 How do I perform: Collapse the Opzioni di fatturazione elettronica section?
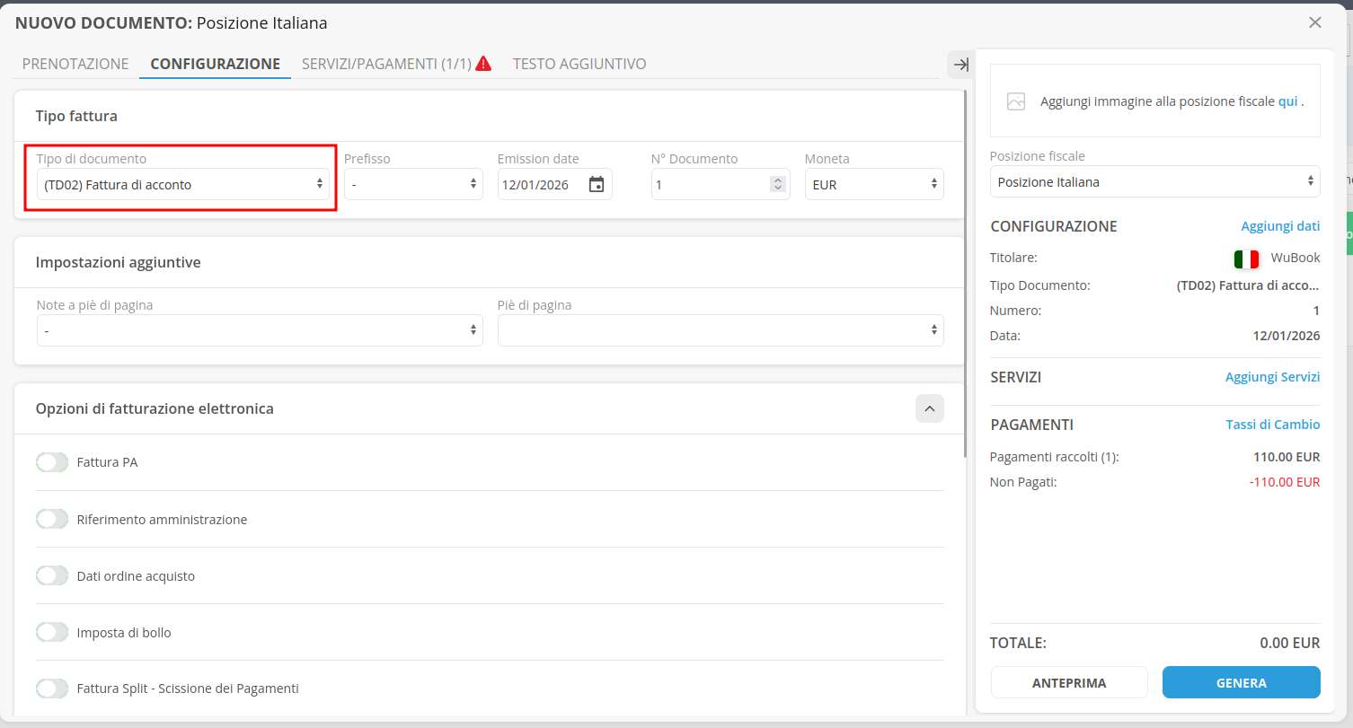[x=929, y=408]
